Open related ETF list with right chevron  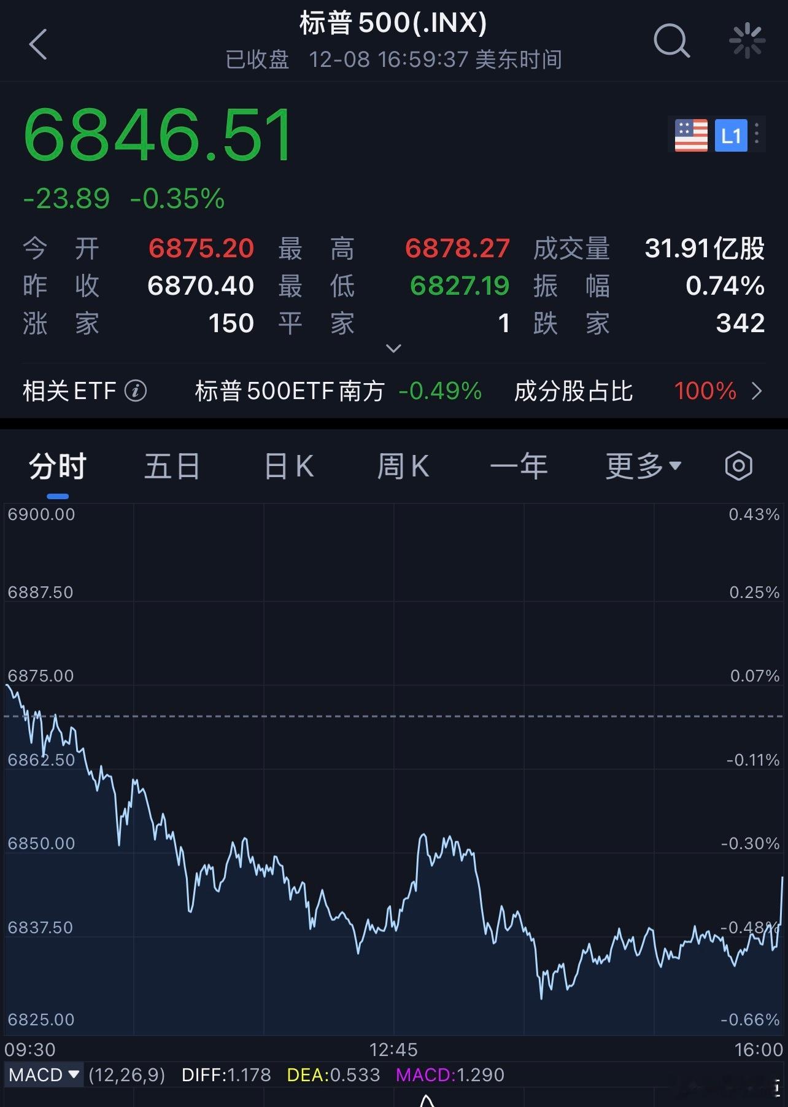click(757, 390)
